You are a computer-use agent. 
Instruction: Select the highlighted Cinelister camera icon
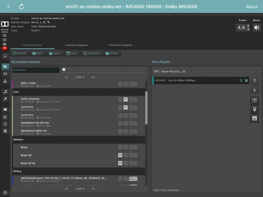coord(5,67)
